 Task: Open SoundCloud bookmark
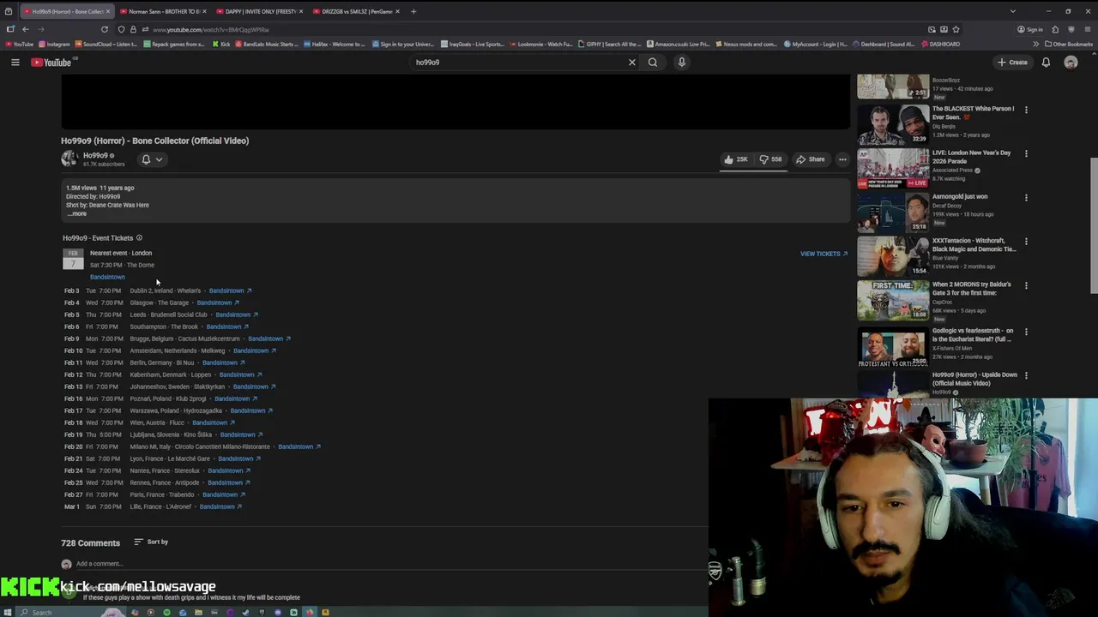coord(106,44)
